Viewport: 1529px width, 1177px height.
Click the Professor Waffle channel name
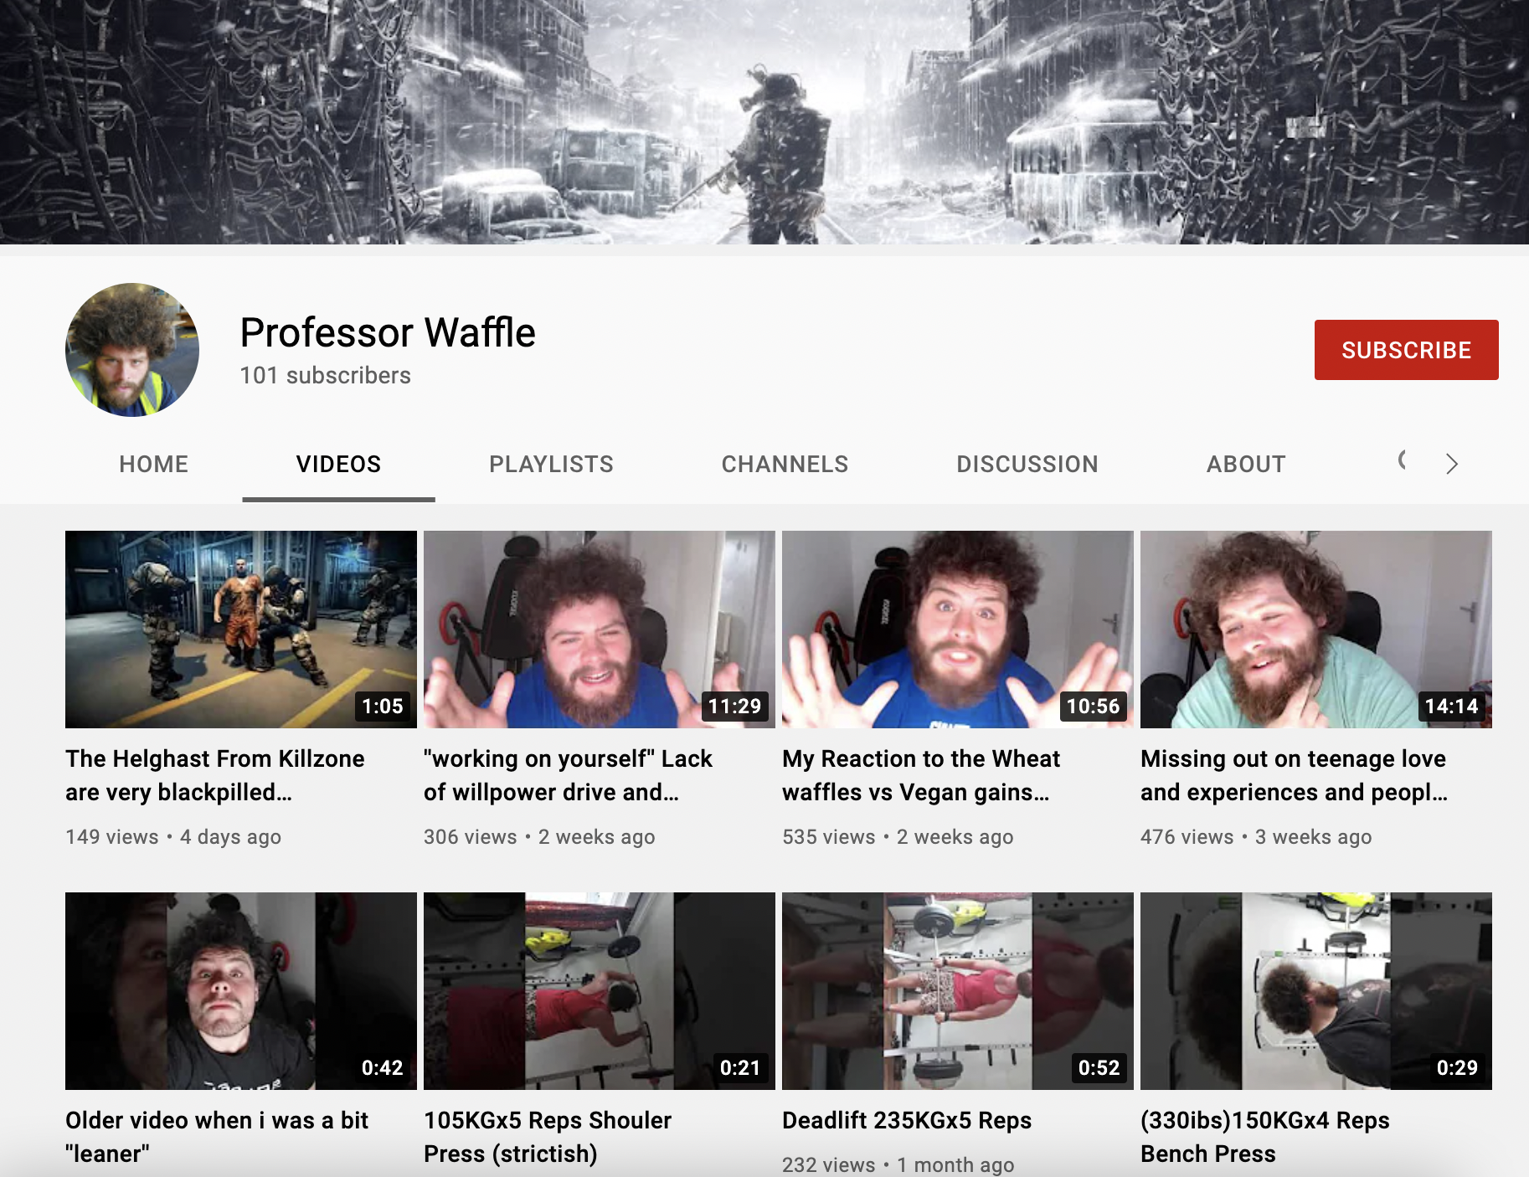pos(388,332)
